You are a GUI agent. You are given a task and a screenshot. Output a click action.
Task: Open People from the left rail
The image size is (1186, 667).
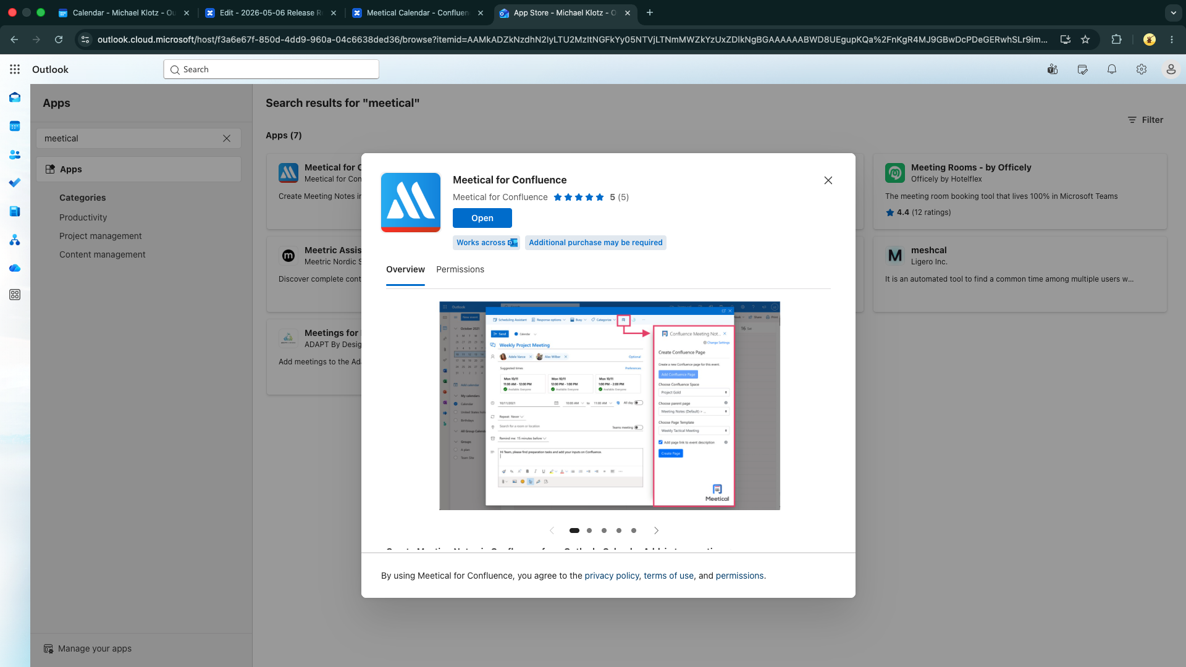pos(15,154)
